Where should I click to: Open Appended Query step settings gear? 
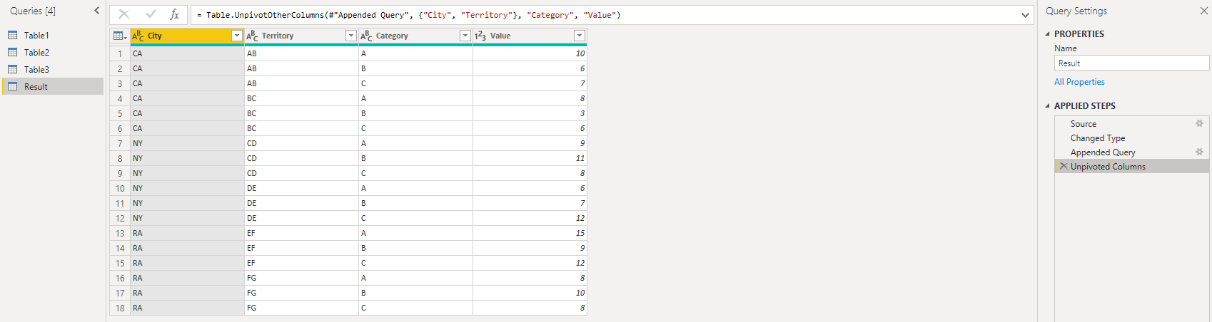1199,152
